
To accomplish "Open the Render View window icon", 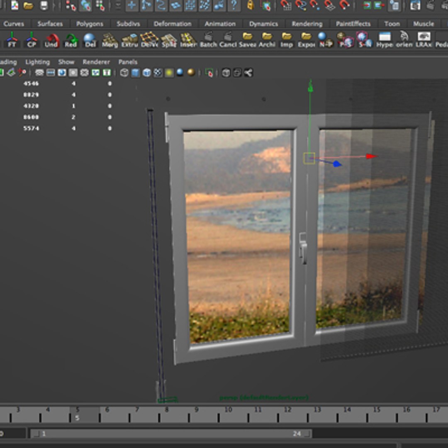I will (x=415, y=5).
